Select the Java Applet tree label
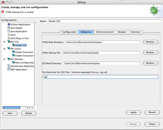 [x=16, y=28]
